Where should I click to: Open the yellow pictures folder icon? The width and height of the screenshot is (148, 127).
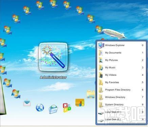click(x=90, y=94)
